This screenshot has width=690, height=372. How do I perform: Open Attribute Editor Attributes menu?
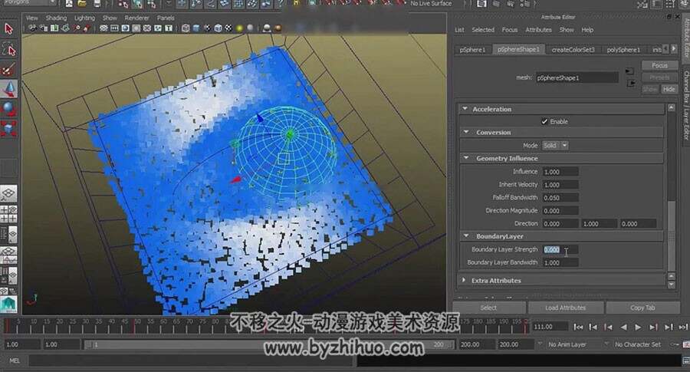[539, 30]
